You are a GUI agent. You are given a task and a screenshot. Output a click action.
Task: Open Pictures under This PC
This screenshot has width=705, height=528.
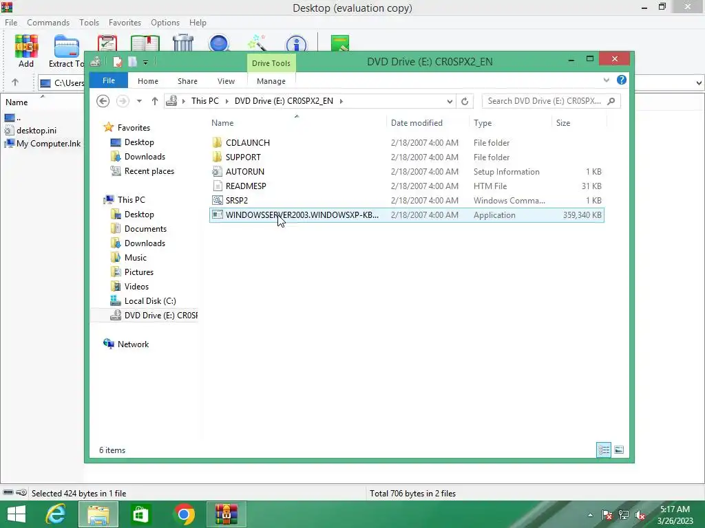138,272
